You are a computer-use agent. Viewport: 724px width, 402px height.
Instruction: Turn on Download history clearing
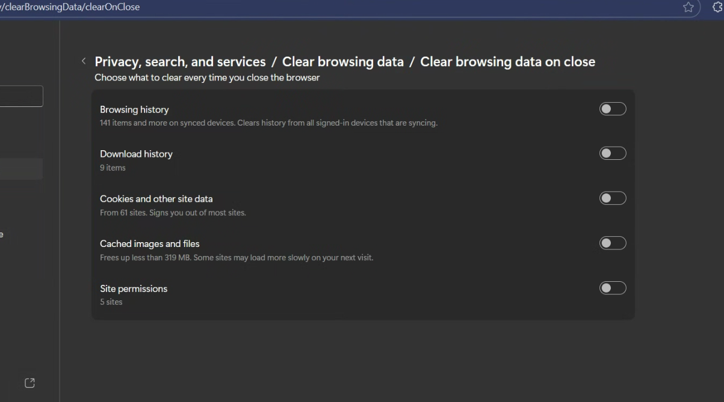click(x=612, y=153)
